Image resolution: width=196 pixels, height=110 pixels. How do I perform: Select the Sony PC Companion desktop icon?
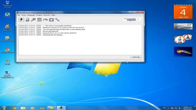click(x=7, y=75)
